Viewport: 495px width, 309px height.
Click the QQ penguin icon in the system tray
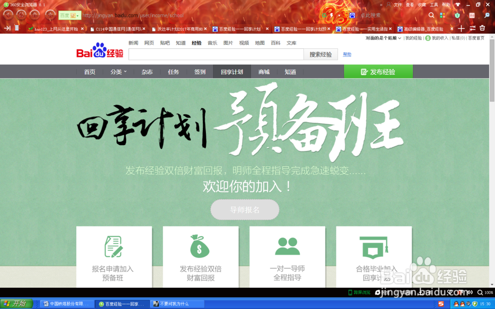(x=456, y=304)
